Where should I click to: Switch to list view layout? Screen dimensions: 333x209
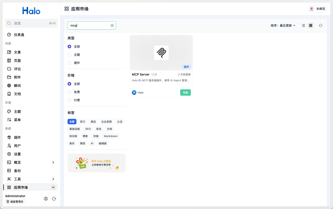(303, 26)
